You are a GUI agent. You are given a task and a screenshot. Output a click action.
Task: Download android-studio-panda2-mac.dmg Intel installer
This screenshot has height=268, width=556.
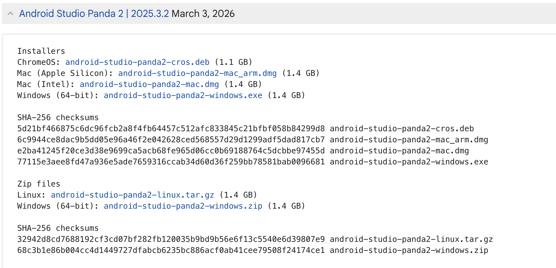[x=149, y=84]
